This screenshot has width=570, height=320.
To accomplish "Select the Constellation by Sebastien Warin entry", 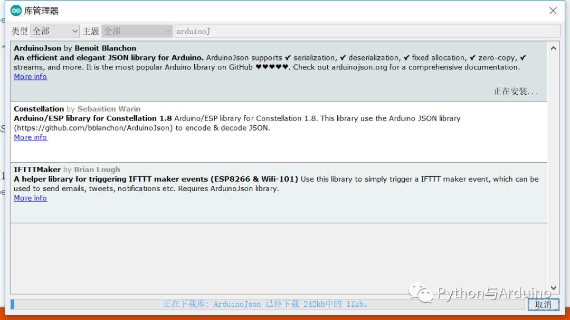I will pyautogui.click(x=279, y=132).
